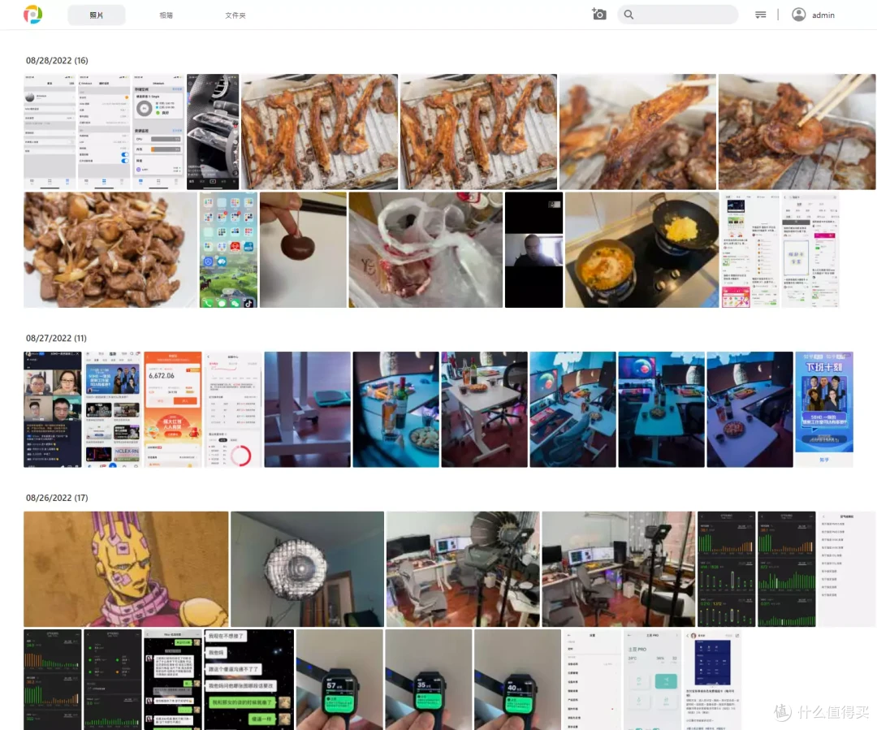This screenshot has width=877, height=730.
Task: Open the phone home screen screenshot thumbnail
Action: pyautogui.click(x=229, y=249)
